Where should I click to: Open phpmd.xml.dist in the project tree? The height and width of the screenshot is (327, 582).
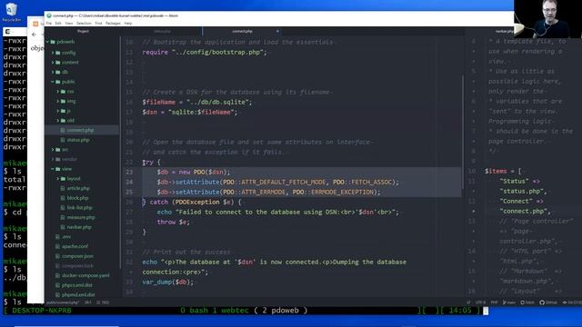point(78,294)
